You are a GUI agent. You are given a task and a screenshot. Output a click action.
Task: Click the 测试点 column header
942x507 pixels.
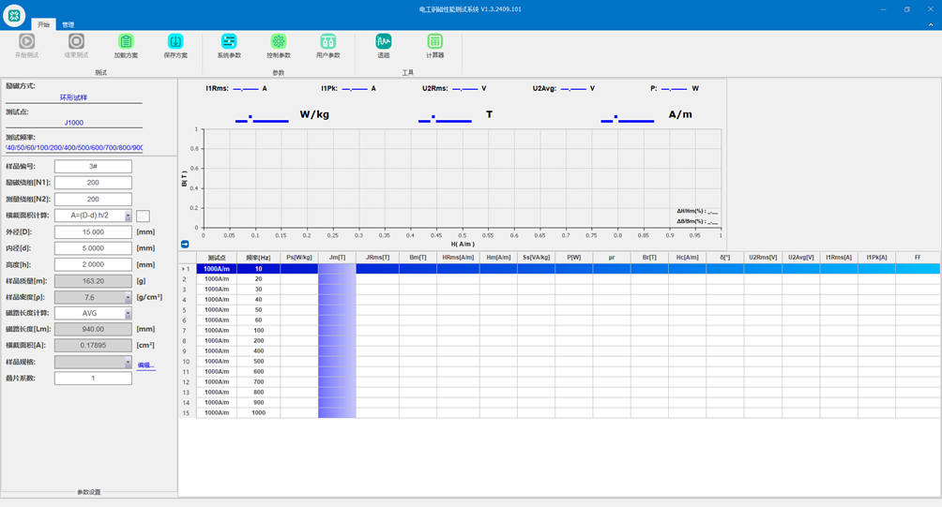point(217,258)
